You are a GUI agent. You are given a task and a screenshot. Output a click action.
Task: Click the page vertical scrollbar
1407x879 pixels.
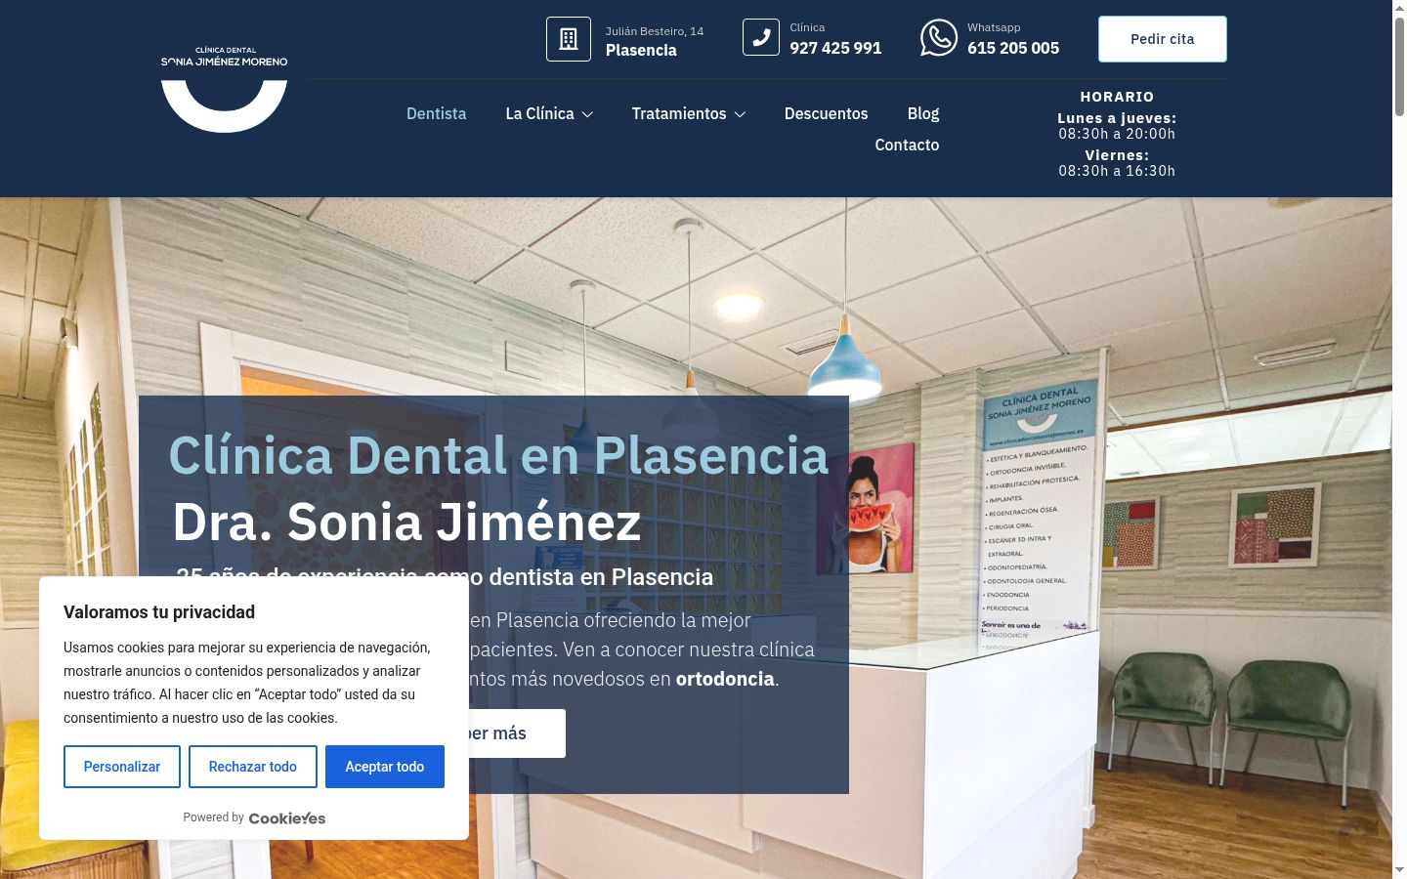click(1399, 439)
